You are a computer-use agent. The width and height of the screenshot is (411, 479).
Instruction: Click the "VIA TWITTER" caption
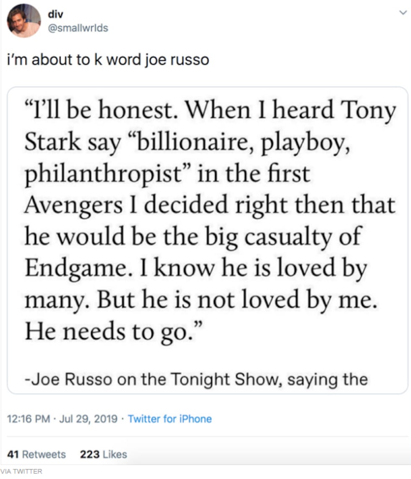[21, 471]
